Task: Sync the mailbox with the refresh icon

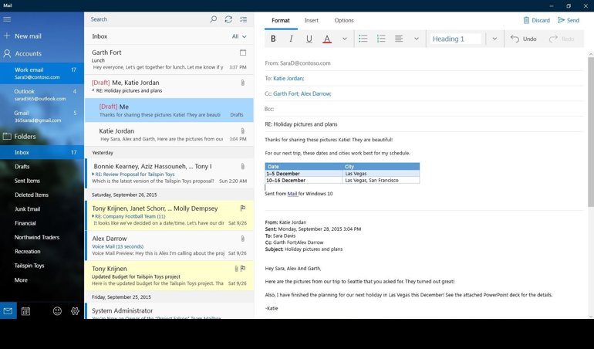Action: (x=228, y=19)
